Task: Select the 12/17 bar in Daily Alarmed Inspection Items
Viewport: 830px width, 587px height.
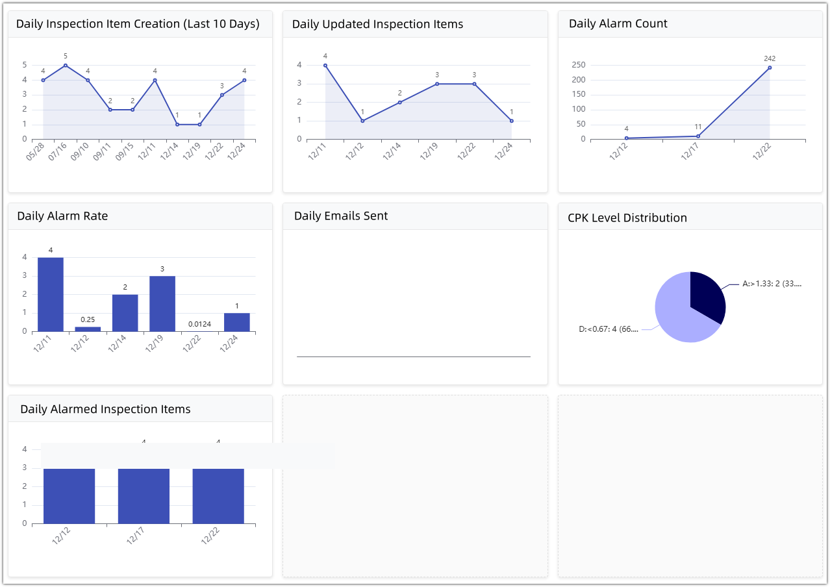Action: tap(144, 496)
